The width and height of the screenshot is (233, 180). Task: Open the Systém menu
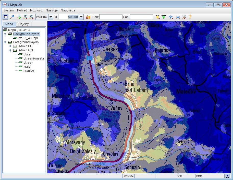click(9, 10)
